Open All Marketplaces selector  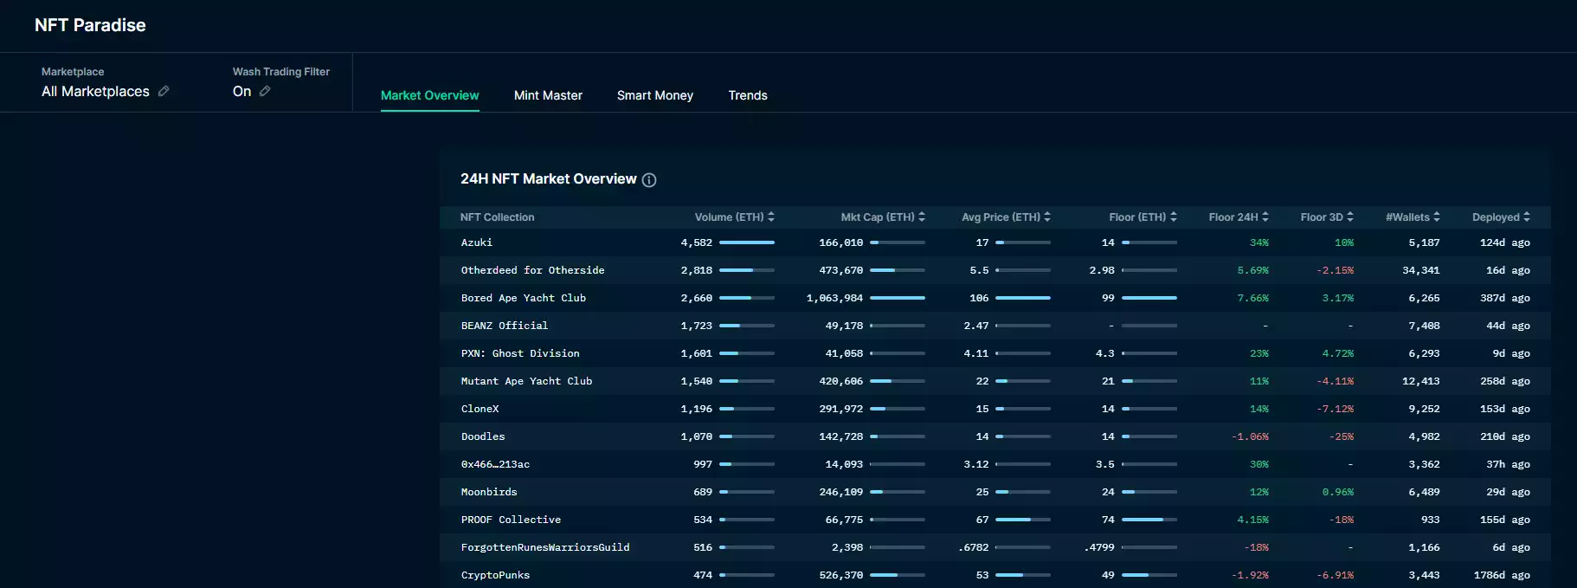coord(95,91)
